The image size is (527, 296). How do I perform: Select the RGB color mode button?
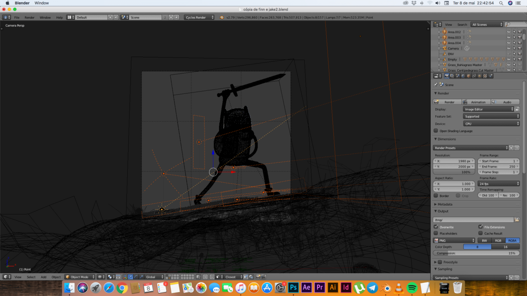coord(498,240)
